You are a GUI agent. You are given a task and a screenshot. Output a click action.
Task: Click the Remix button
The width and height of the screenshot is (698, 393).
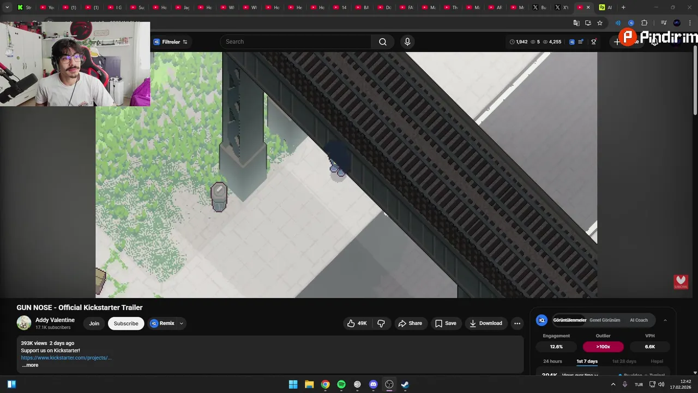click(163, 323)
